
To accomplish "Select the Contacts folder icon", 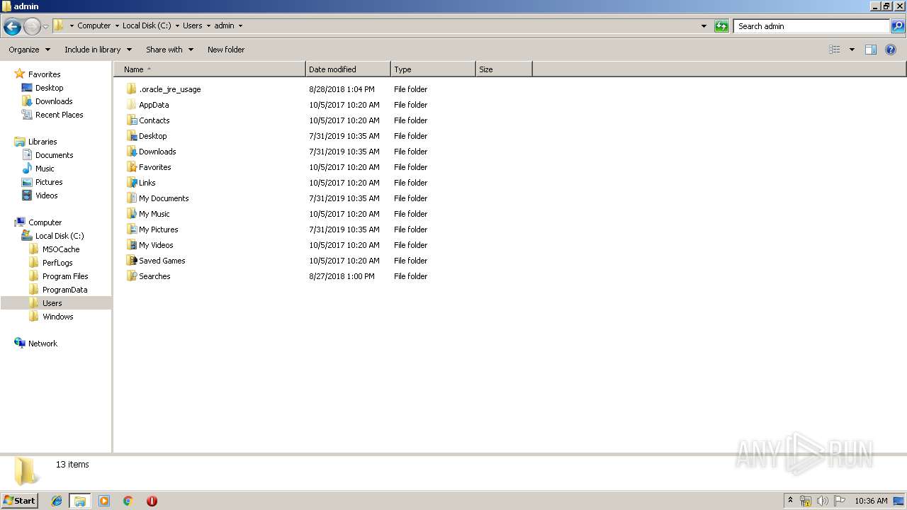I will 131,120.
